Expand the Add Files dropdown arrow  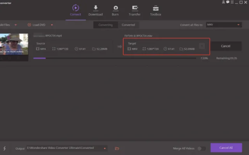(x=16, y=25)
